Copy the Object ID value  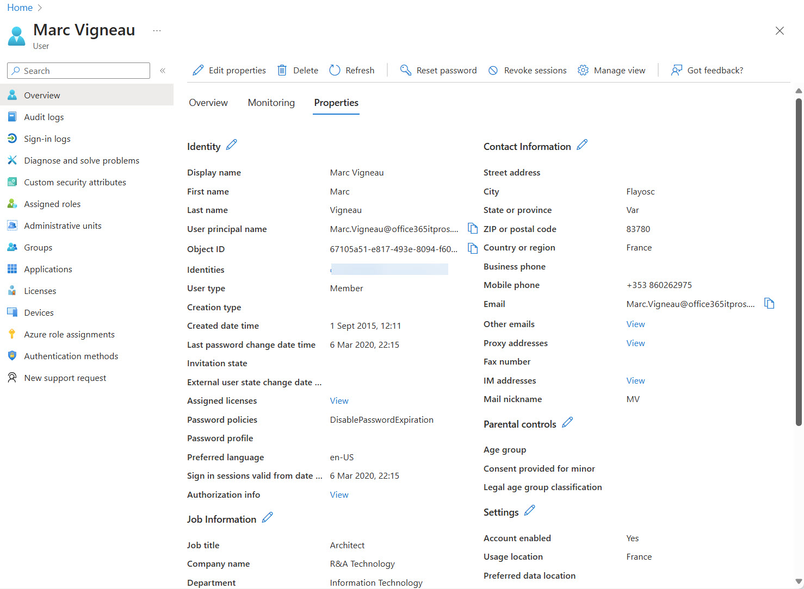(x=472, y=248)
